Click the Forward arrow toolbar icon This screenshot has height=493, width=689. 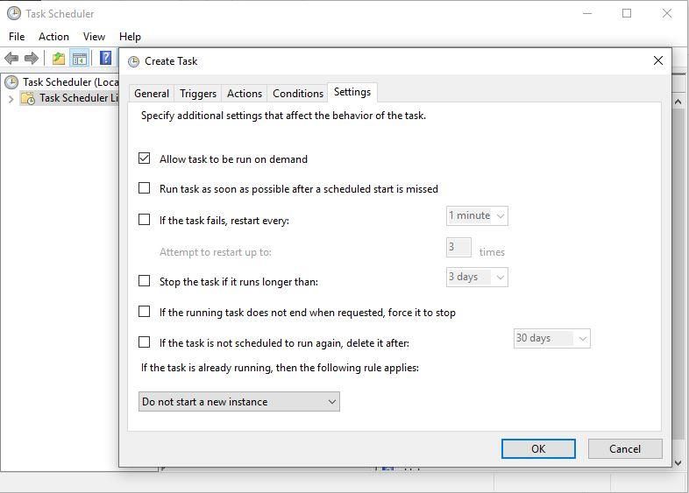pyautogui.click(x=32, y=58)
